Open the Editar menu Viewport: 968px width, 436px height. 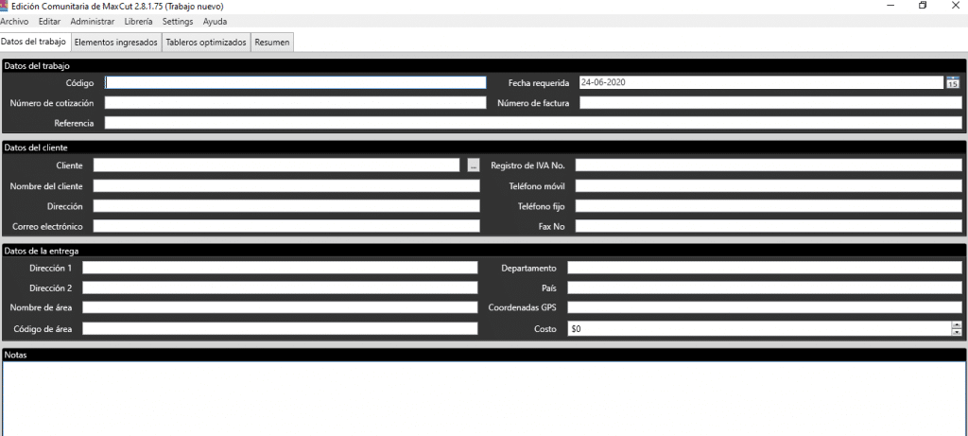(49, 22)
